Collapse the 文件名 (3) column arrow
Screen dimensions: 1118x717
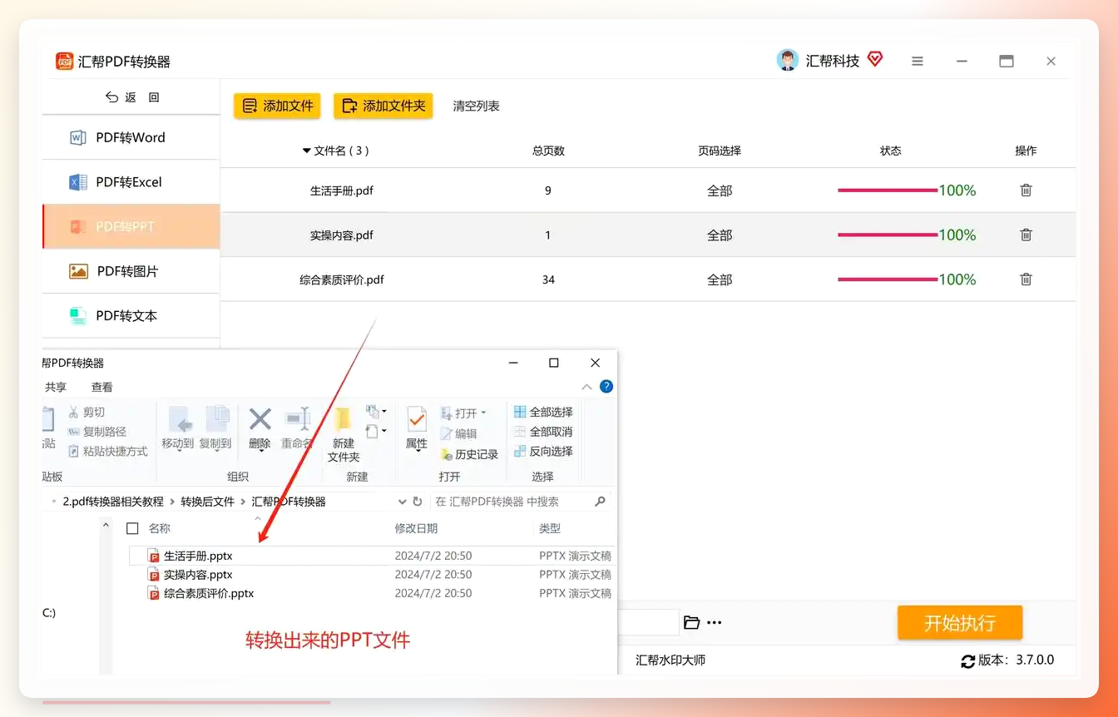click(306, 151)
